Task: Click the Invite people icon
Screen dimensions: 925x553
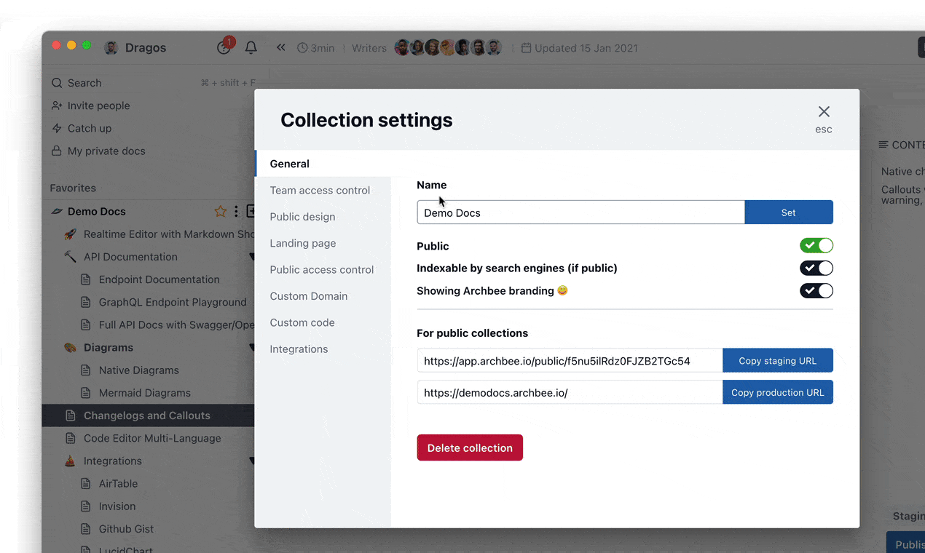Action: (x=57, y=106)
